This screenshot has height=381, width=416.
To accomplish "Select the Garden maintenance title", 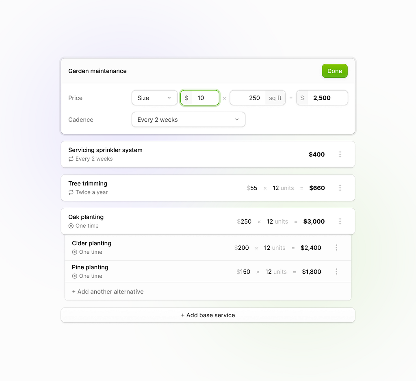I will tap(97, 71).
